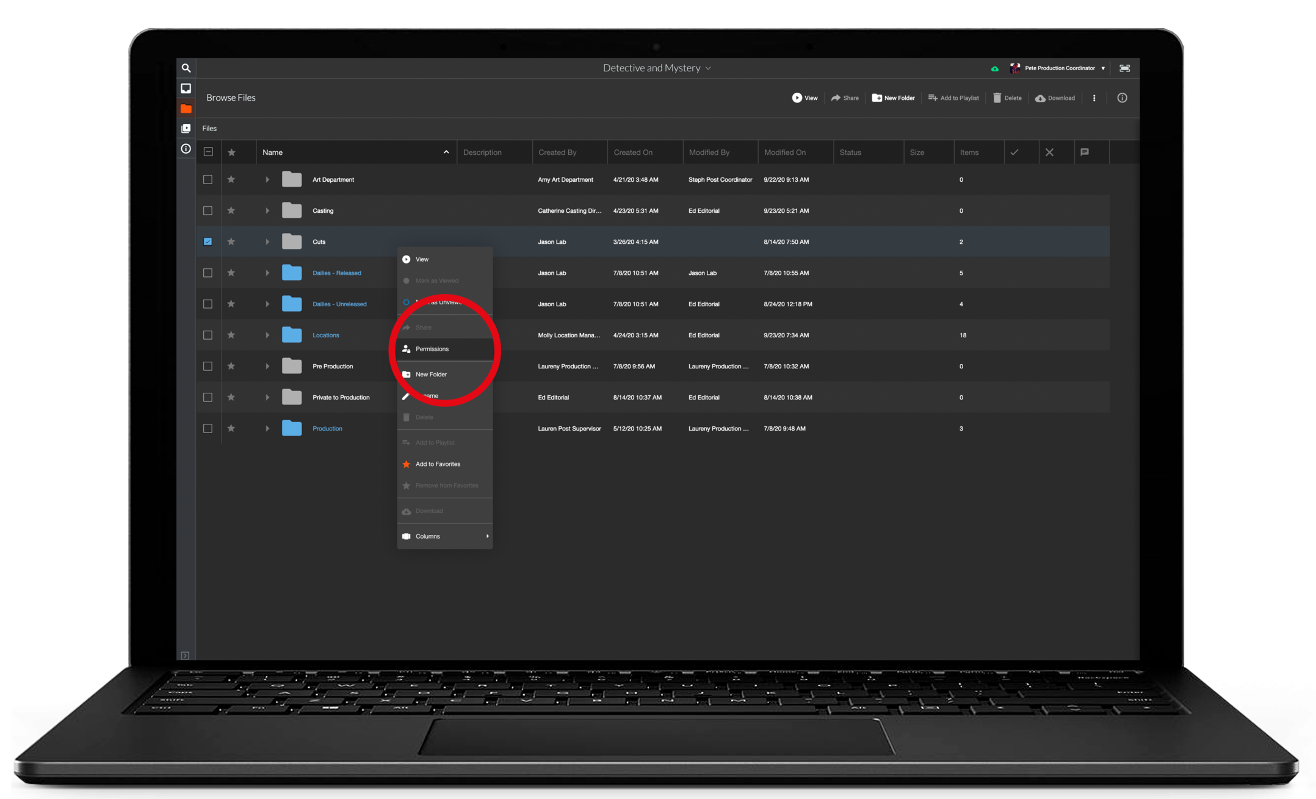The width and height of the screenshot is (1316, 799).
Task: Open the inbox icon in left sidebar
Action: [186, 88]
